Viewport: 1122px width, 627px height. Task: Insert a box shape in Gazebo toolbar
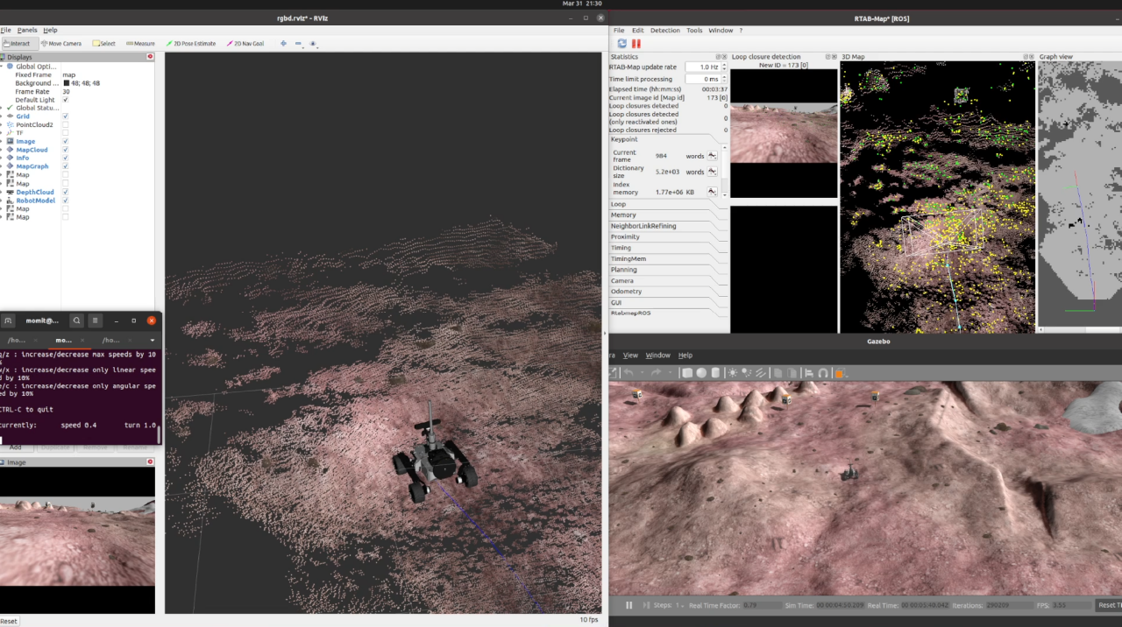(688, 373)
